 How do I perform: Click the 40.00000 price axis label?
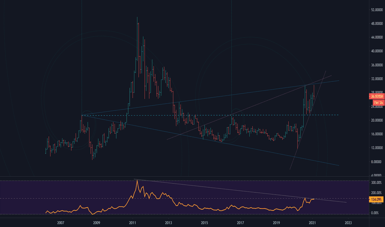pyautogui.click(x=377, y=51)
